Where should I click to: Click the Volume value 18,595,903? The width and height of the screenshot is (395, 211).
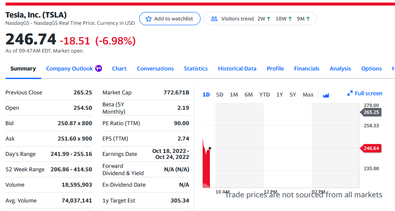pos(77,185)
